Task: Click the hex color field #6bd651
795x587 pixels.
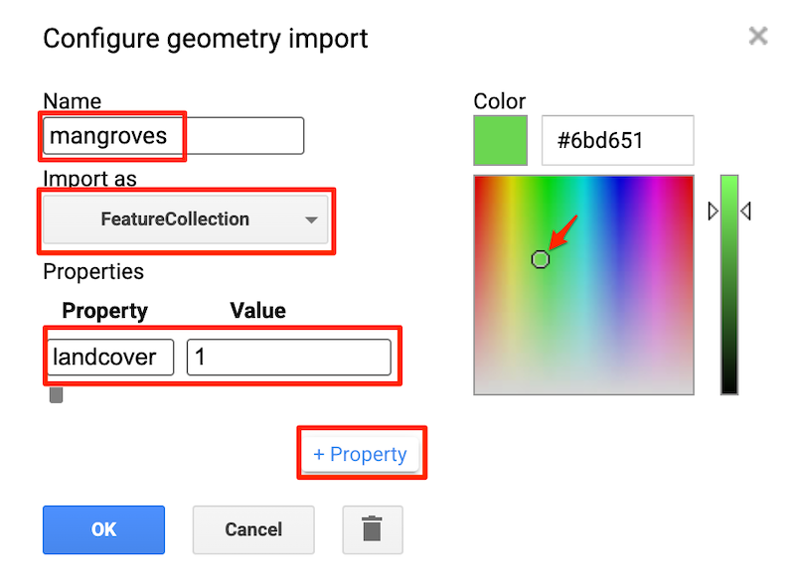Action: [616, 140]
